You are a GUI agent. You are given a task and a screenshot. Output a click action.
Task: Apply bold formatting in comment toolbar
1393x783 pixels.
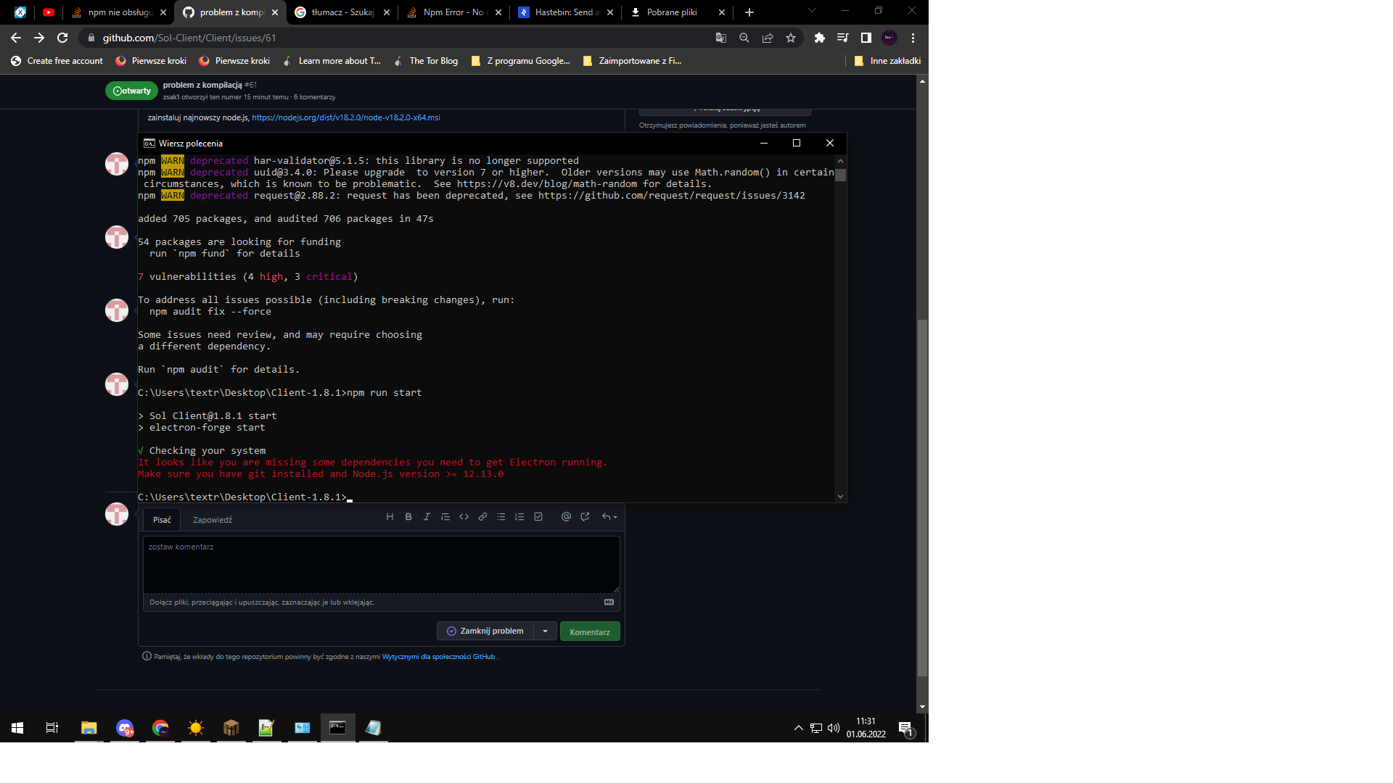408,517
